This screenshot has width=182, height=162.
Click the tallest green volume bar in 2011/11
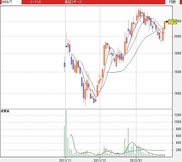point(66,133)
